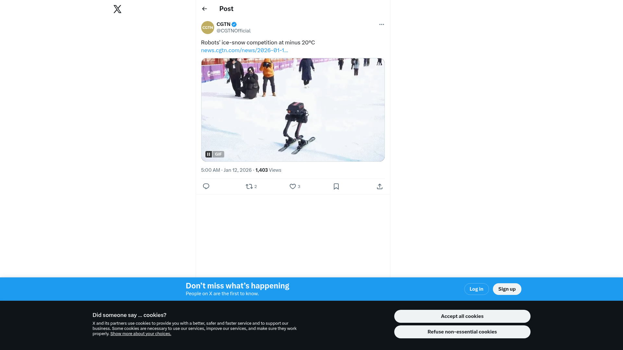
Task: Refuse non-essential cookies
Action: click(462, 332)
